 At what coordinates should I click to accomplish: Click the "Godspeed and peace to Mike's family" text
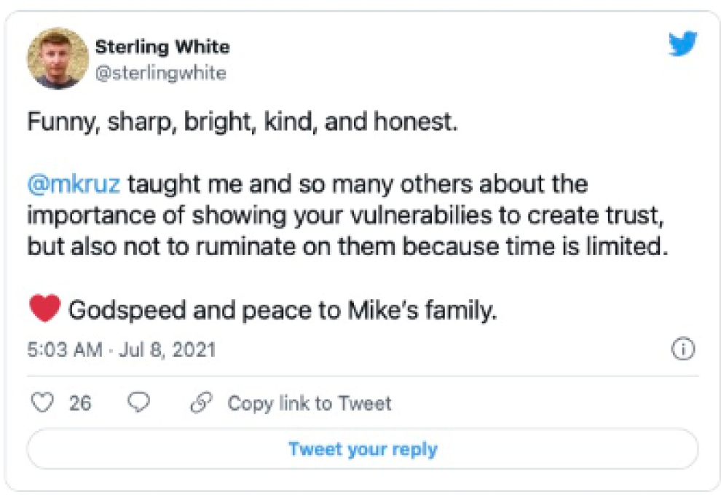click(283, 311)
